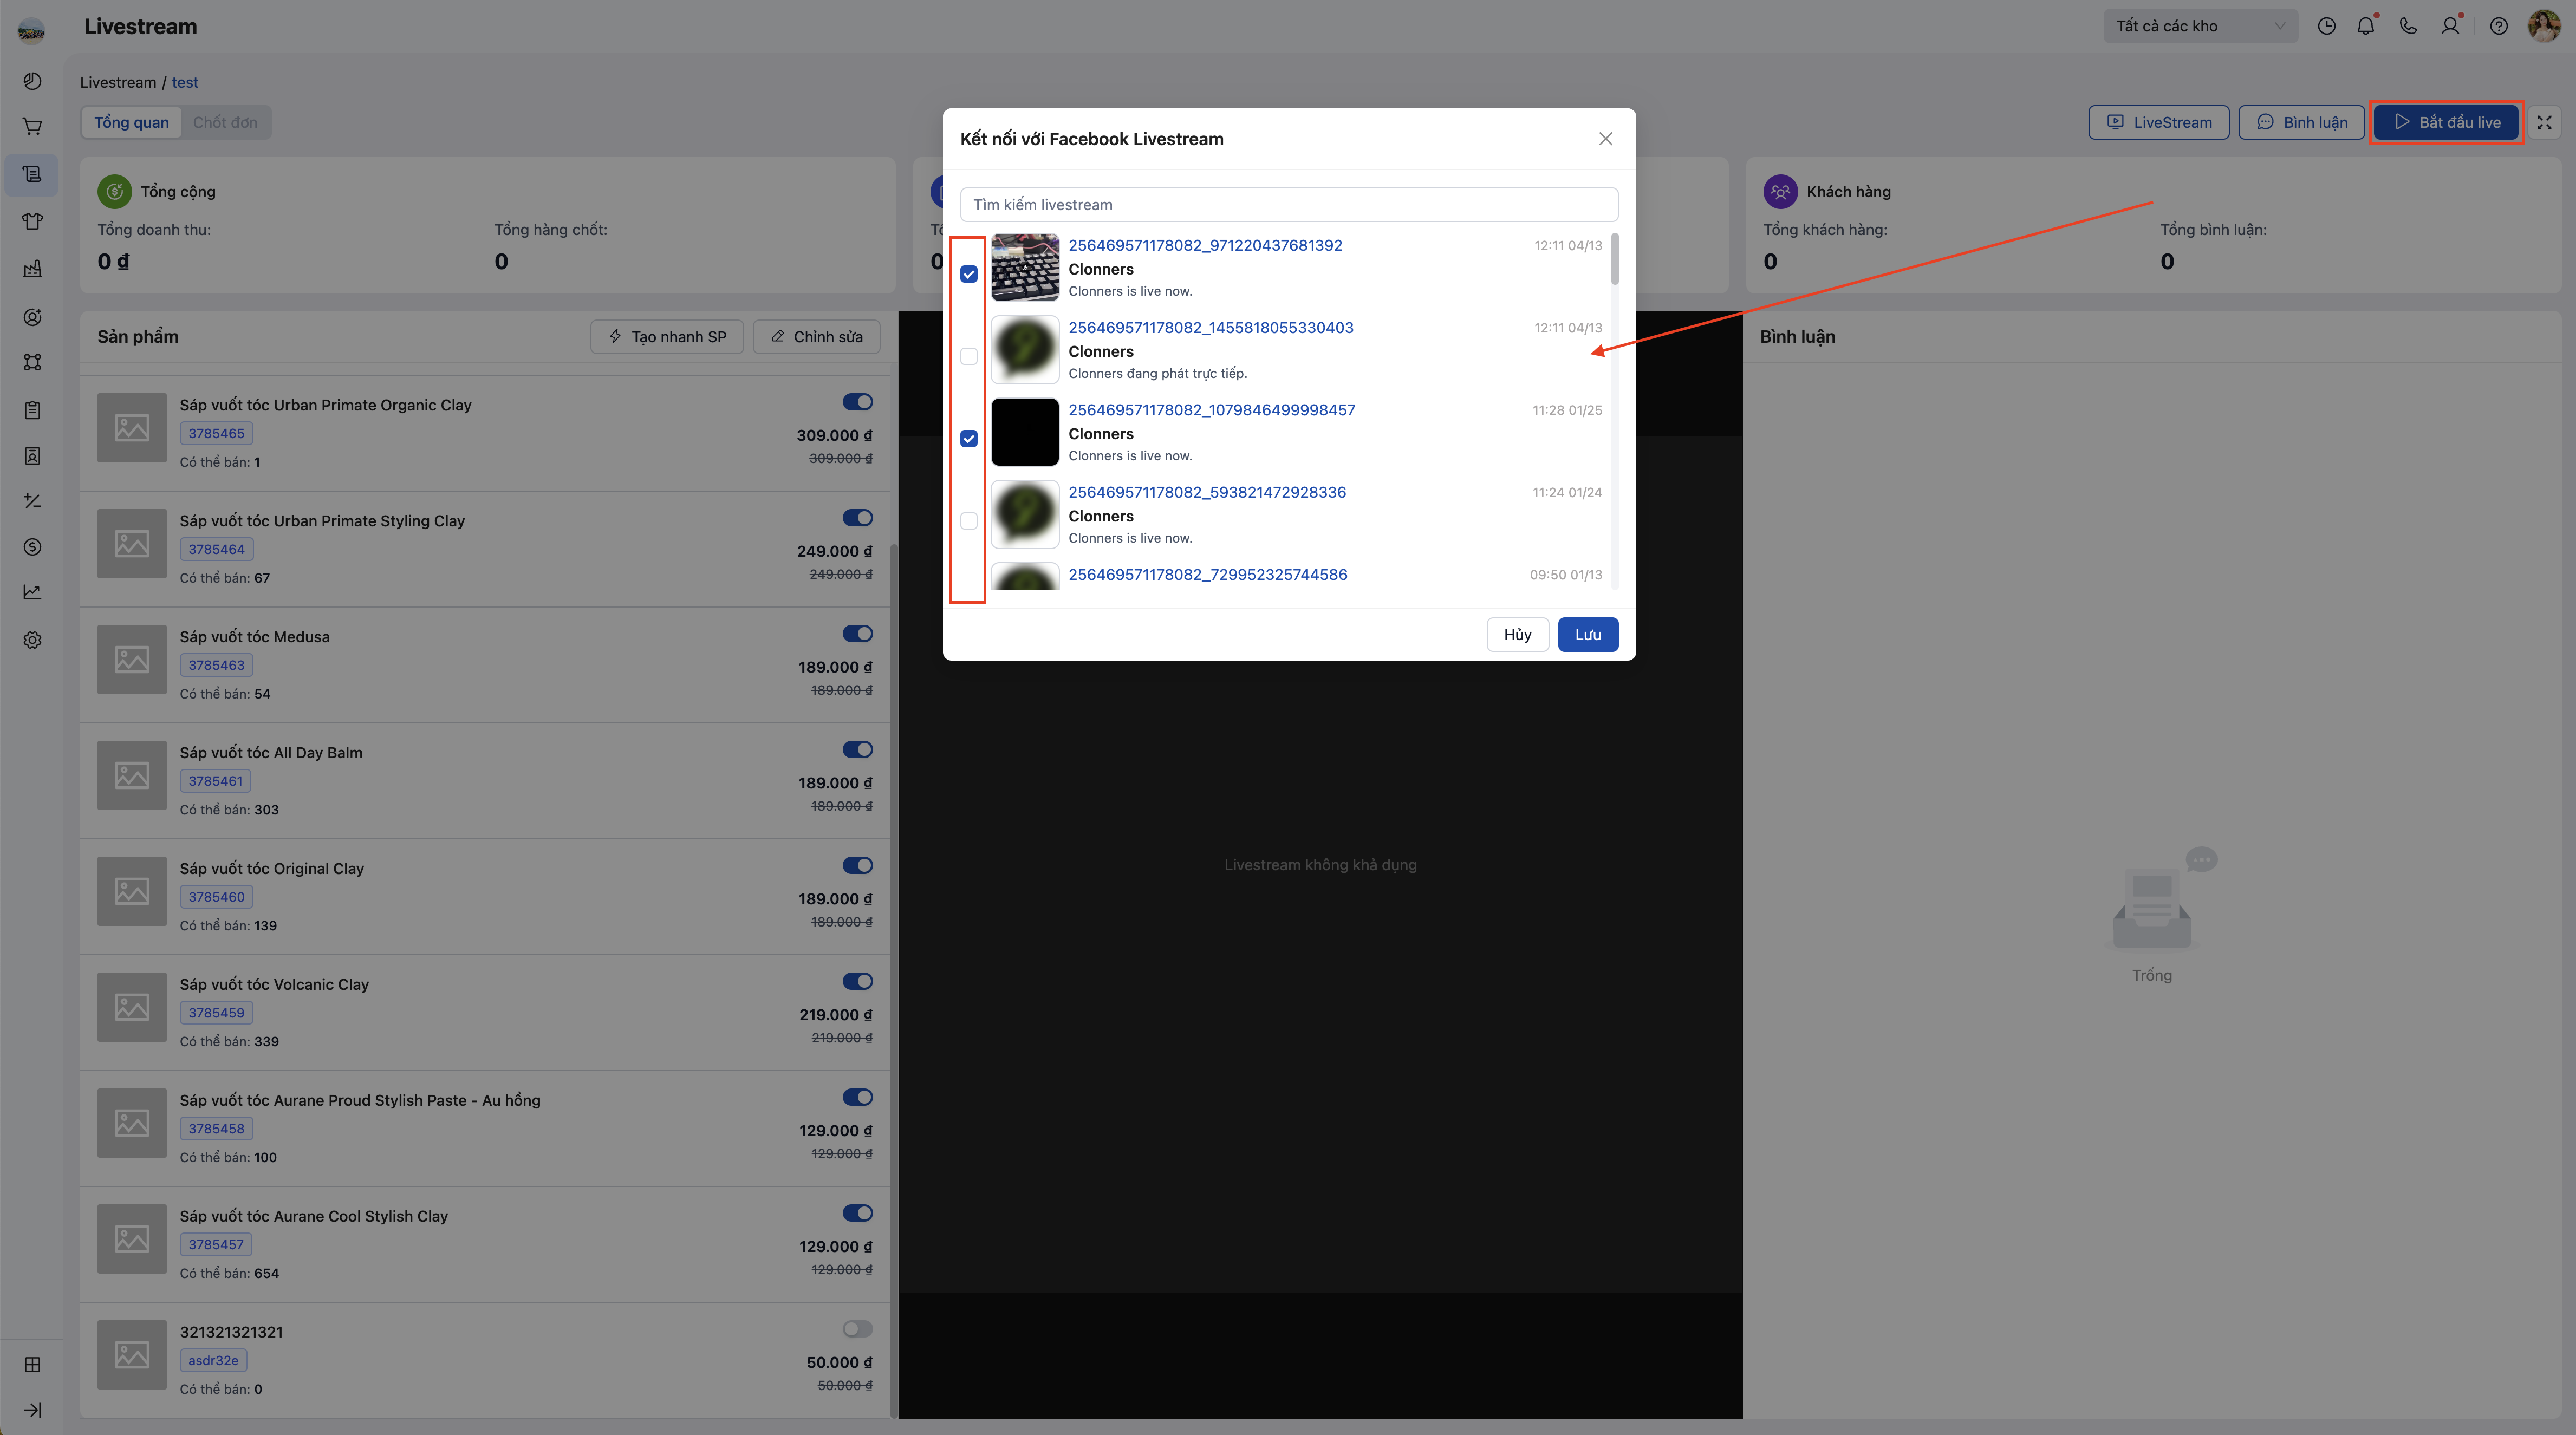
Task: Click the Bắt đầu live button
Action: pos(2446,122)
